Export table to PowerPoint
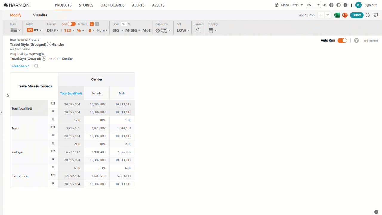382x215 pixels. click(x=345, y=15)
